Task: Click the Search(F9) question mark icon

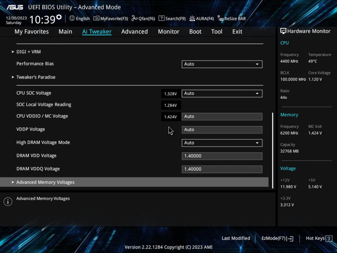Action: coord(161,18)
